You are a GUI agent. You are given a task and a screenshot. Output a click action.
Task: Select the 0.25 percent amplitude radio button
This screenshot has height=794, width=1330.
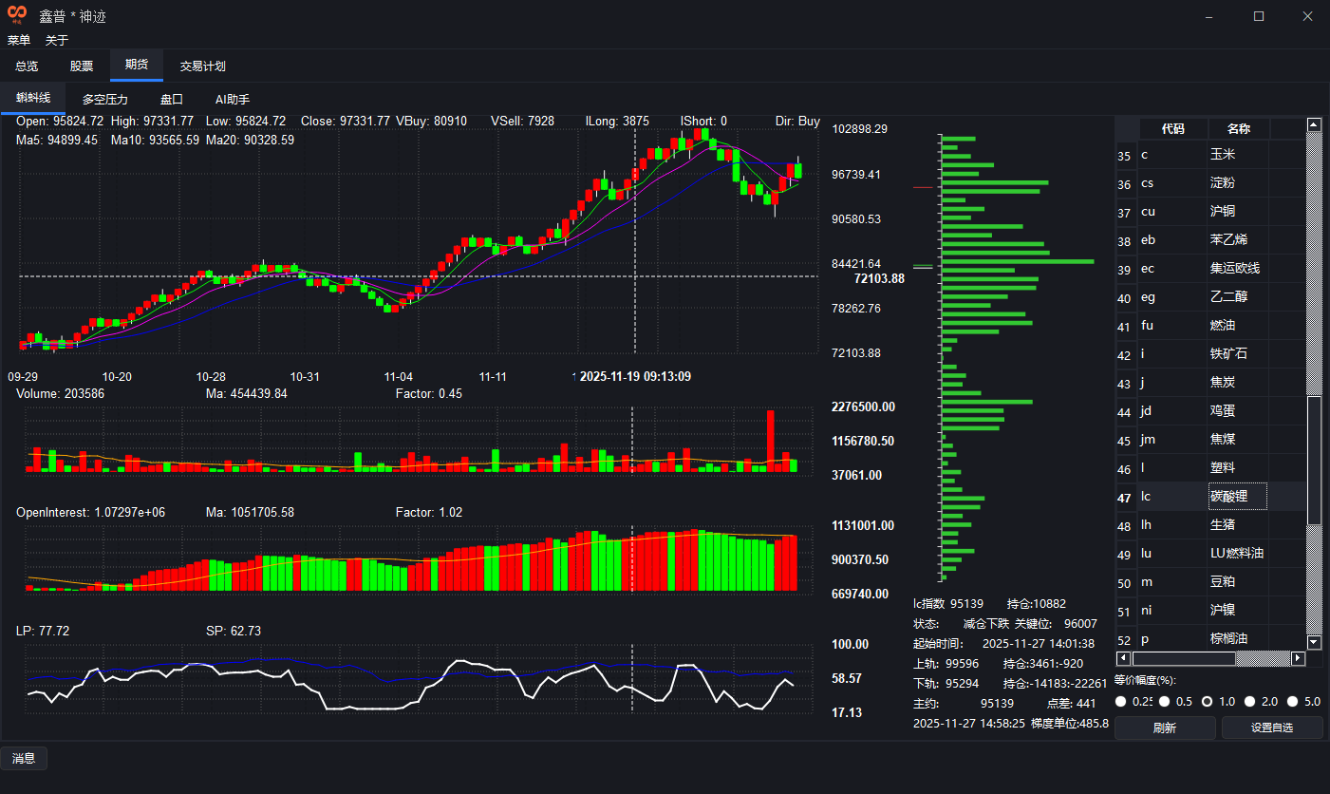tap(1121, 702)
